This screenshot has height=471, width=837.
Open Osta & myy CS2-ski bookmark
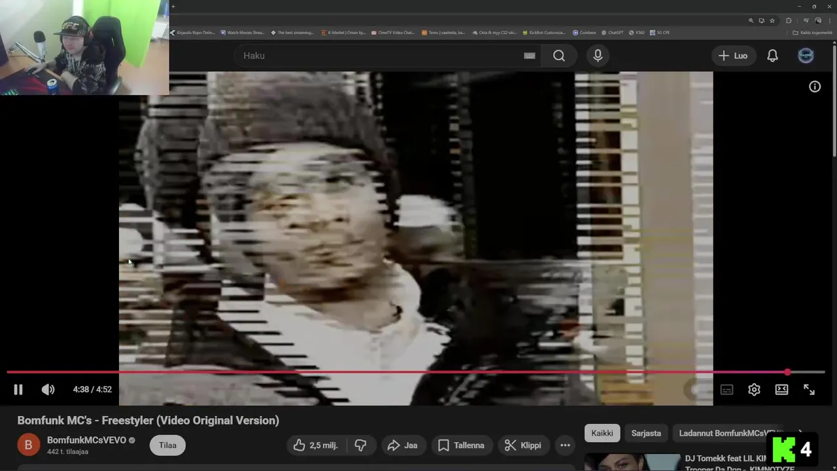click(494, 32)
